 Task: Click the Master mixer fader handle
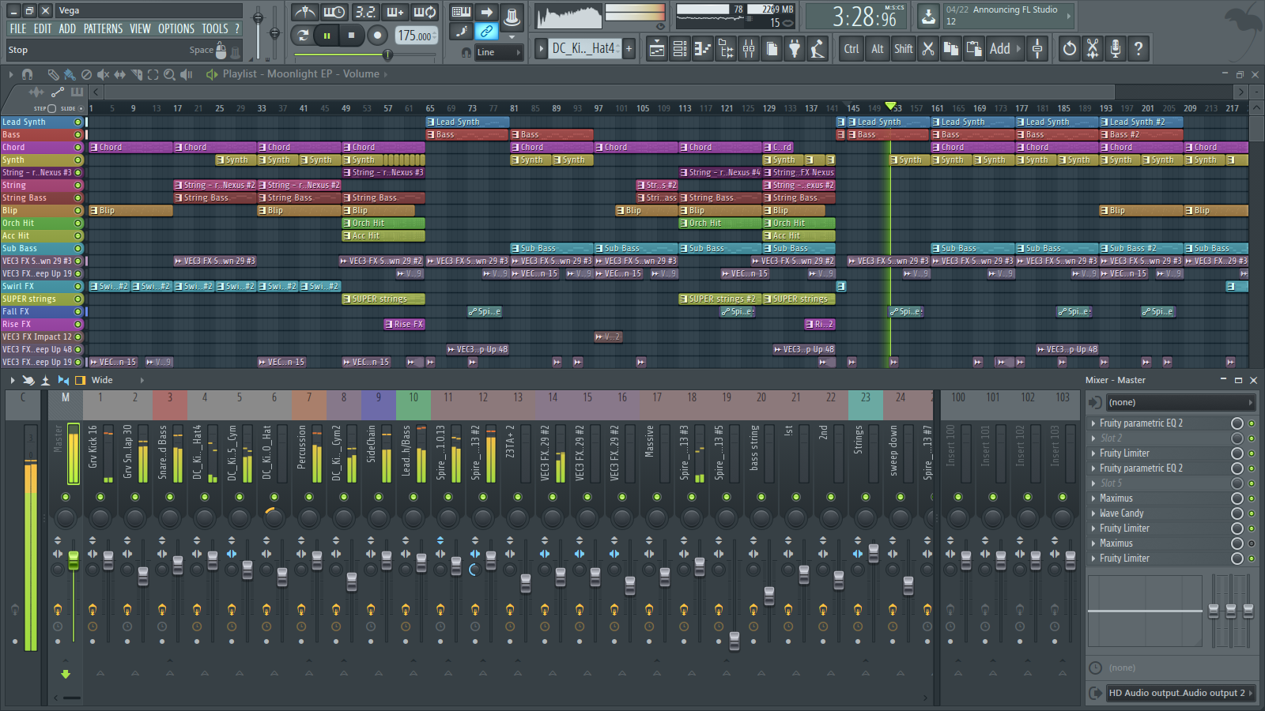coord(74,560)
